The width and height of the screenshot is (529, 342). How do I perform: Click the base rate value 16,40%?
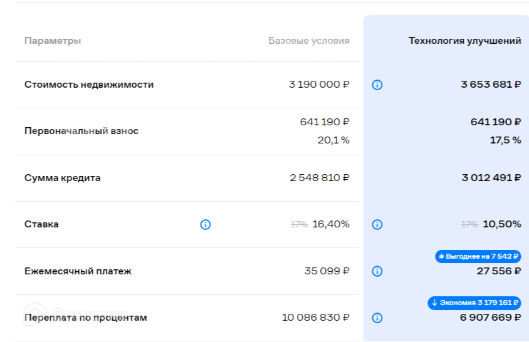(331, 224)
